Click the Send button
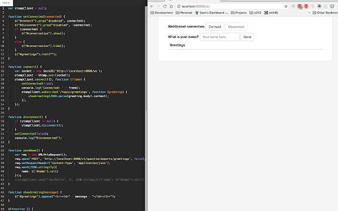338x211 pixels. (x=247, y=37)
